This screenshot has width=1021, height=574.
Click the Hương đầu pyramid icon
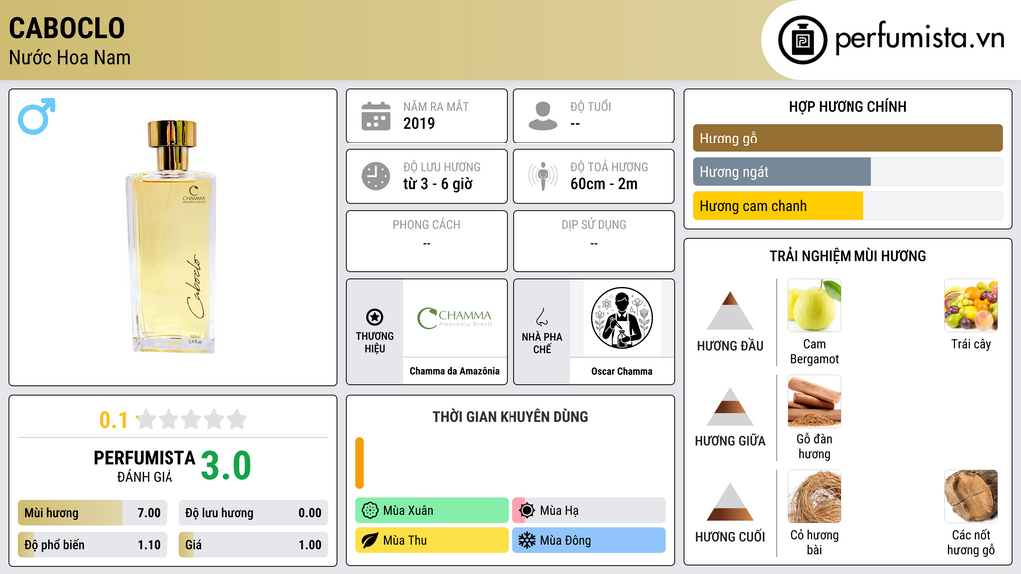[730, 311]
